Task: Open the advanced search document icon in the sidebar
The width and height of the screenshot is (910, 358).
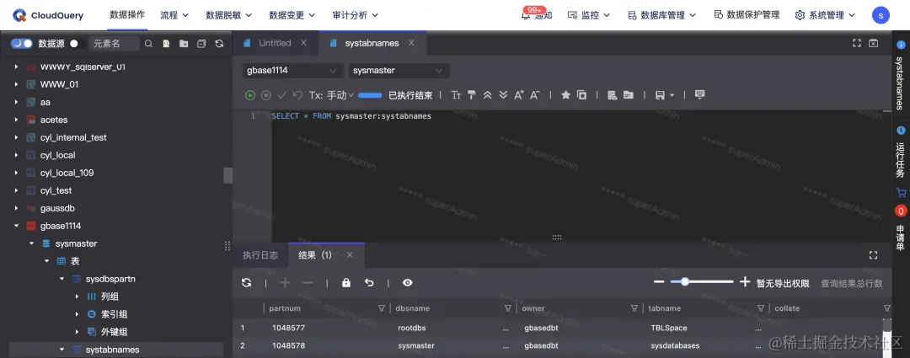Action: point(166,44)
